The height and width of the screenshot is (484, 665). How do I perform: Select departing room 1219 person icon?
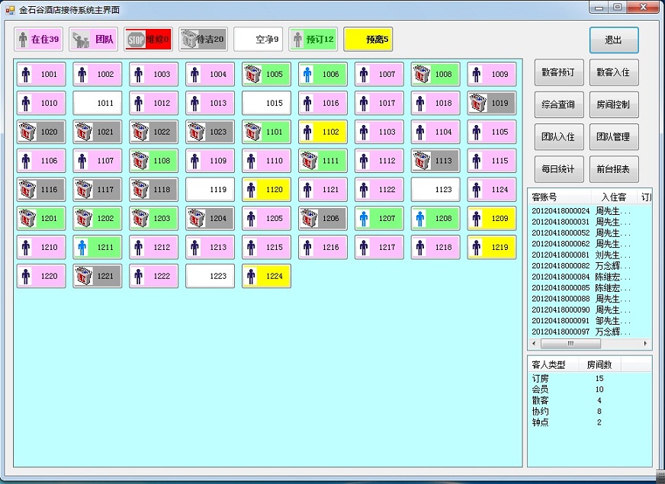coord(477,247)
